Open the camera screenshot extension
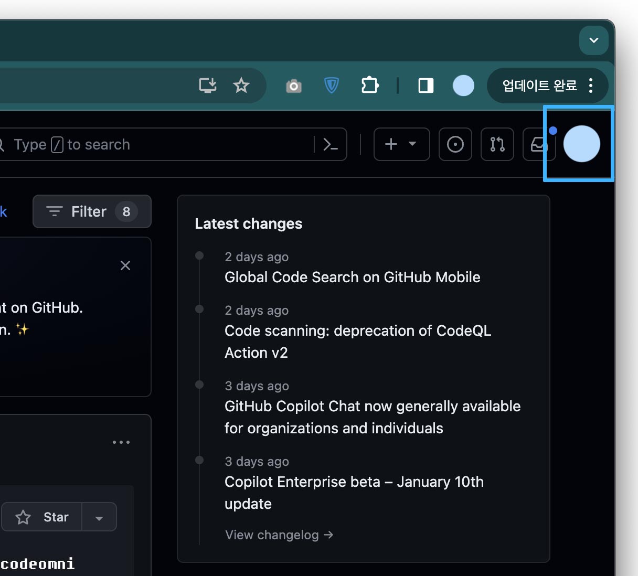 pos(294,86)
